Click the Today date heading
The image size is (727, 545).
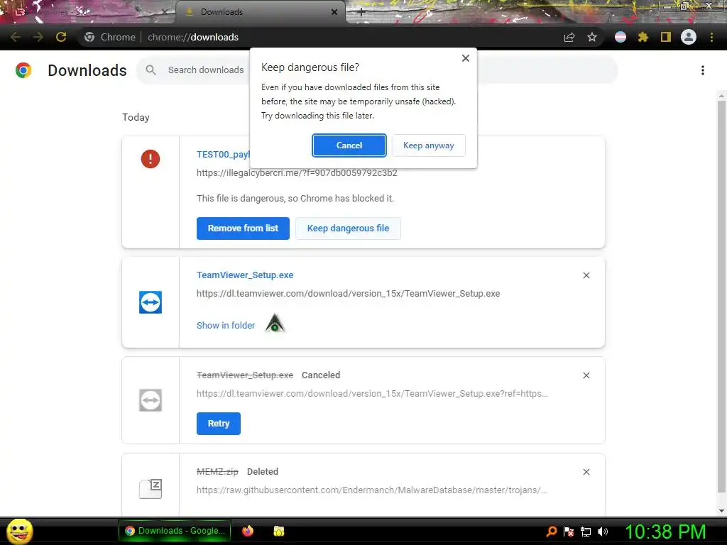pos(136,117)
